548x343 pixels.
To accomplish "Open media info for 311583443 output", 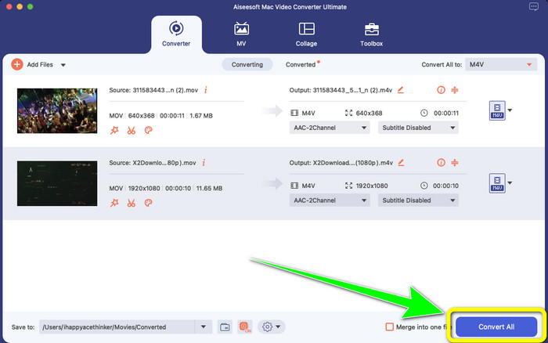I will pos(441,90).
